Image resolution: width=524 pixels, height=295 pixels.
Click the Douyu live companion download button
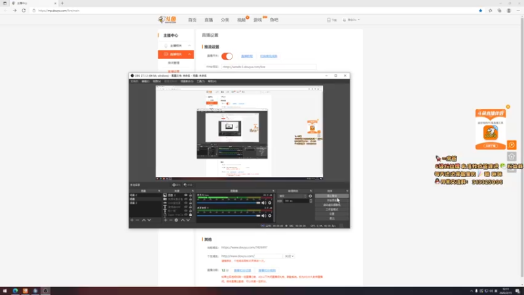(x=491, y=146)
